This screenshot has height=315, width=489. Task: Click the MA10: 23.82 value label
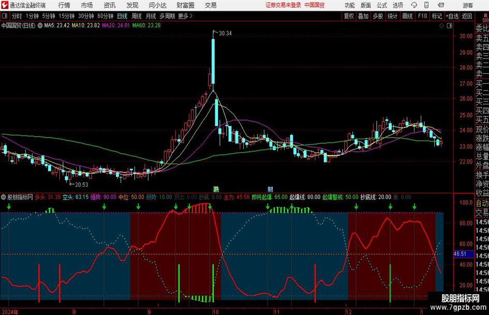[x=86, y=25]
